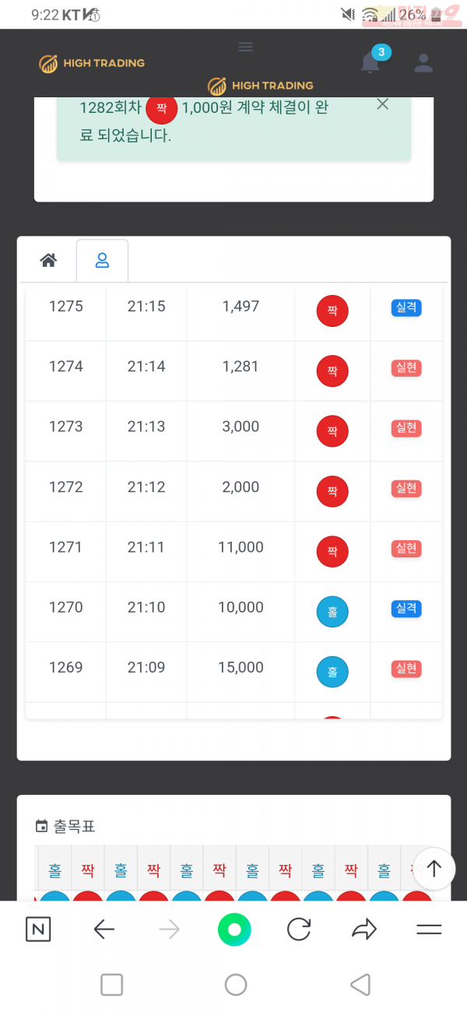Click the scroll-to-top arrow button
Screen dimensions: 467x1012
tap(434, 869)
